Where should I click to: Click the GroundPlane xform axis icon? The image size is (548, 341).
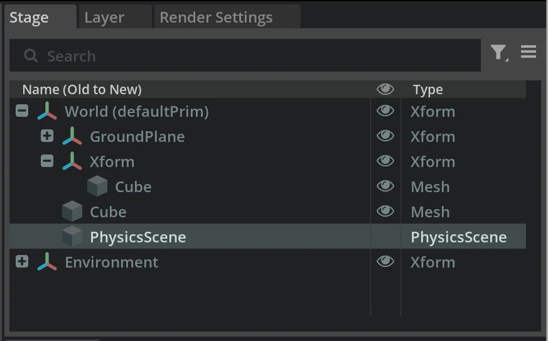[72, 136]
